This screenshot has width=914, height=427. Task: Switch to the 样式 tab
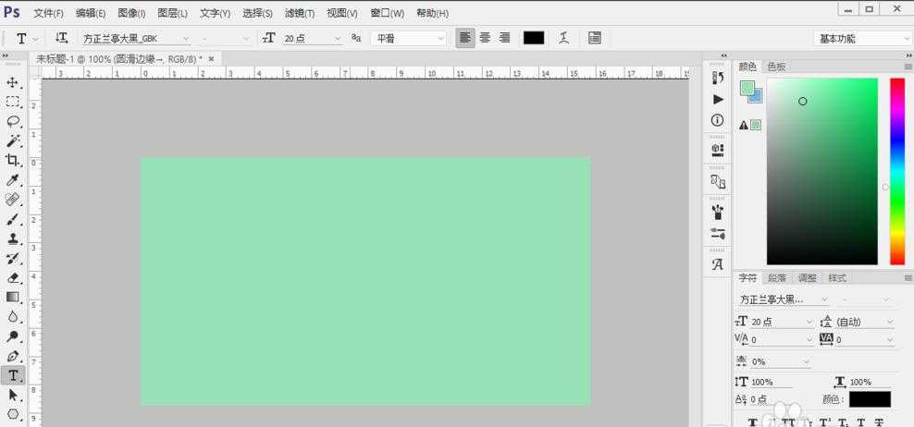click(x=837, y=278)
